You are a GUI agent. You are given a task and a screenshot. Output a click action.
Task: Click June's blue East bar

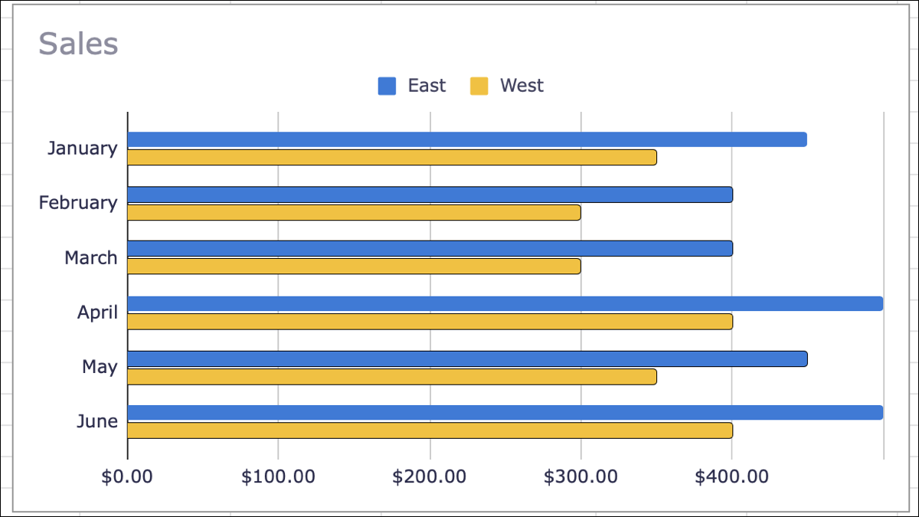(505, 413)
